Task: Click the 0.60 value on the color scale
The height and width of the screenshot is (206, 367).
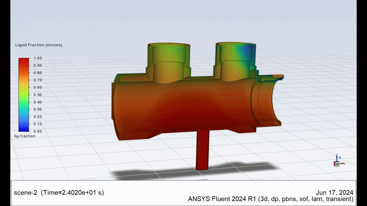Action: pyautogui.click(x=38, y=88)
